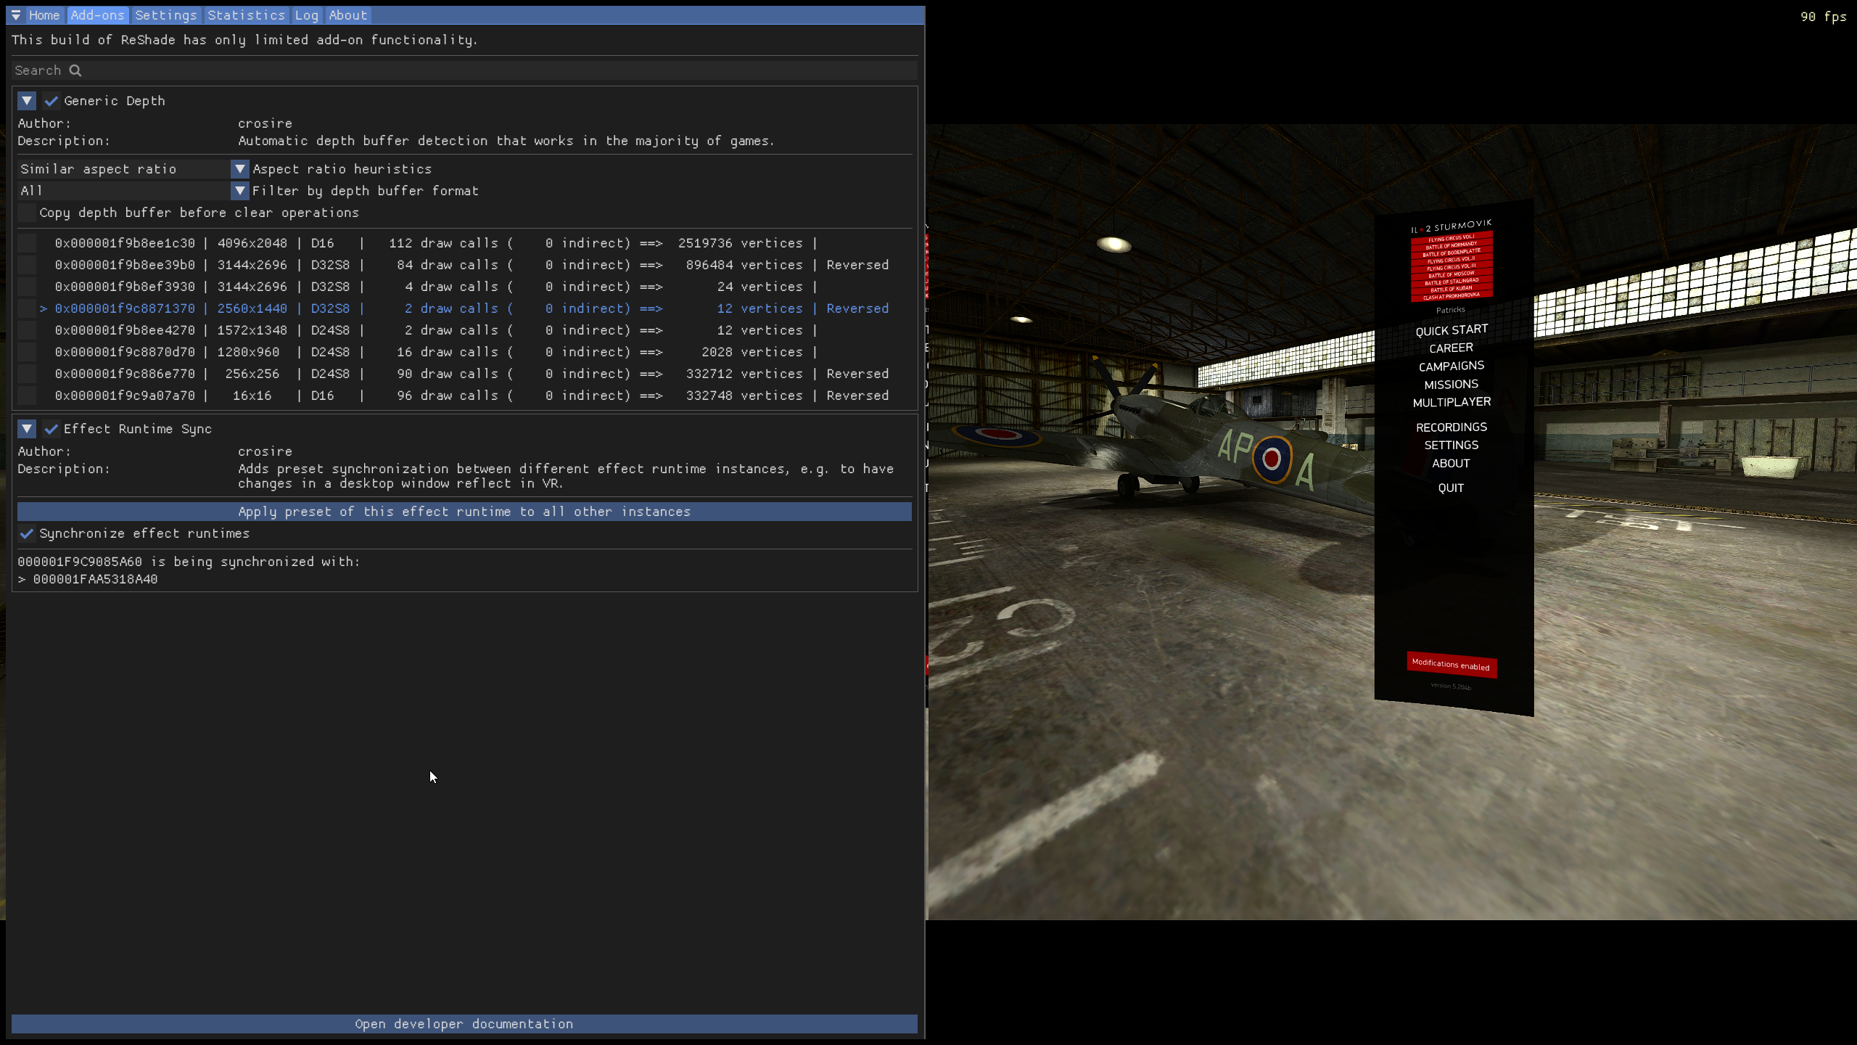Select the 16x16 D16 depth buffer checkbox
Image resolution: width=1857 pixels, height=1045 pixels.
[27, 396]
